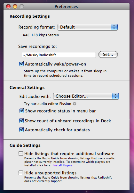Click the AAC 128 kbps Stereo label
Viewport: 134px width, 193px height.
click(x=41, y=35)
